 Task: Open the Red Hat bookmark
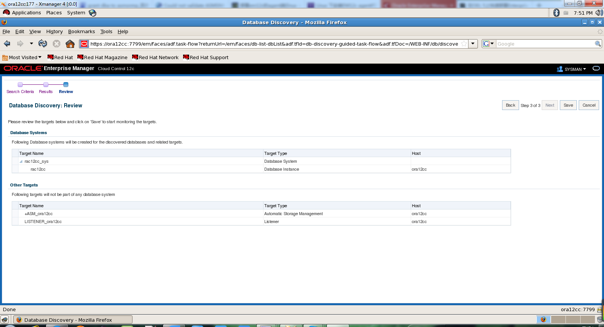click(60, 58)
